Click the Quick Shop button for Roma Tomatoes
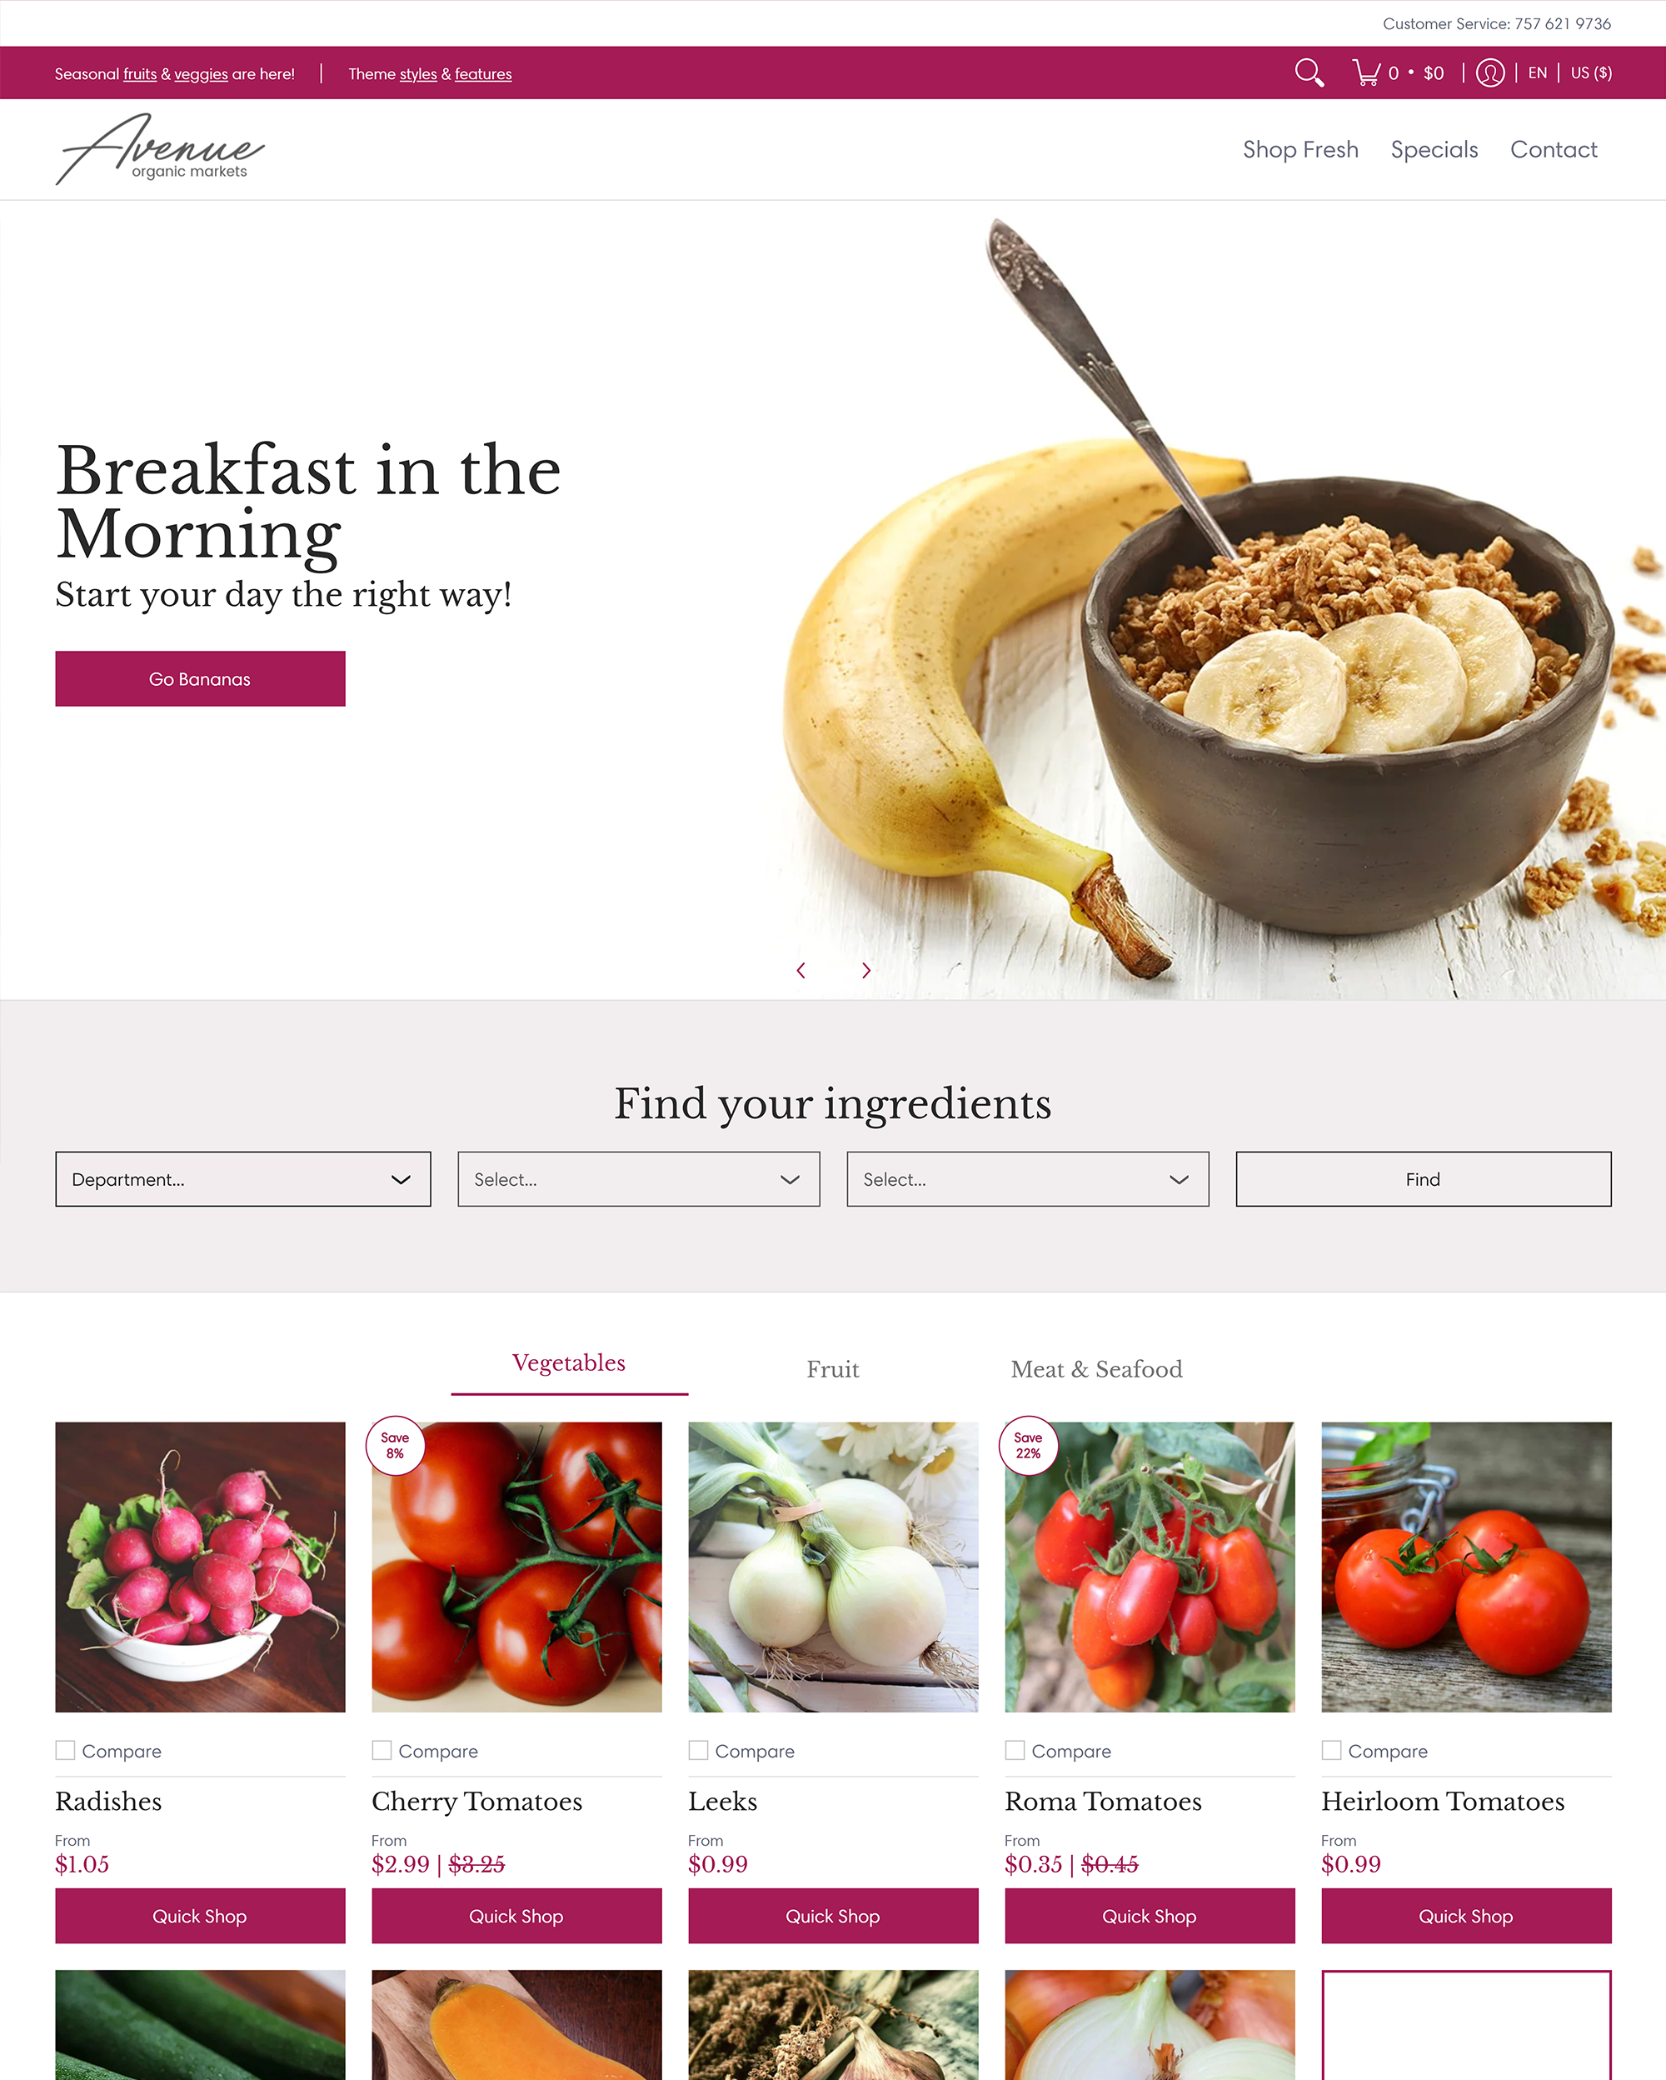Screen dimensions: 1666x2080 click(x=1150, y=1915)
